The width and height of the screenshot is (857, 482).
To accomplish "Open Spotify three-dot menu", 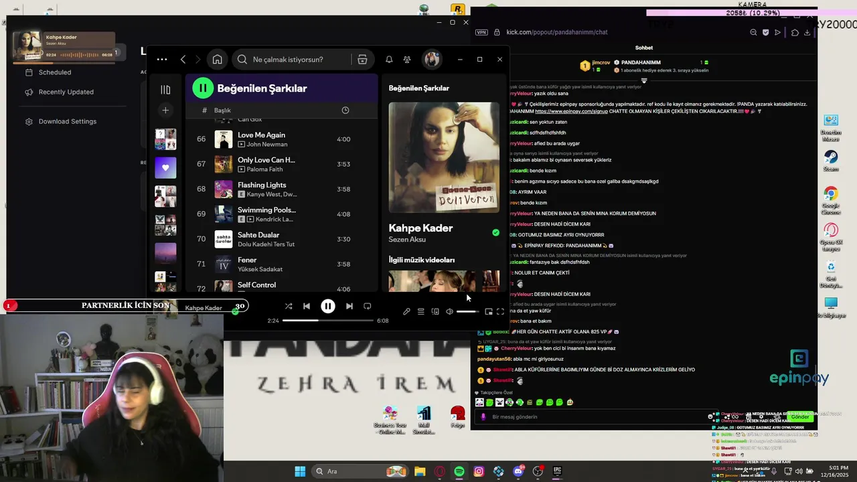I will point(162,60).
